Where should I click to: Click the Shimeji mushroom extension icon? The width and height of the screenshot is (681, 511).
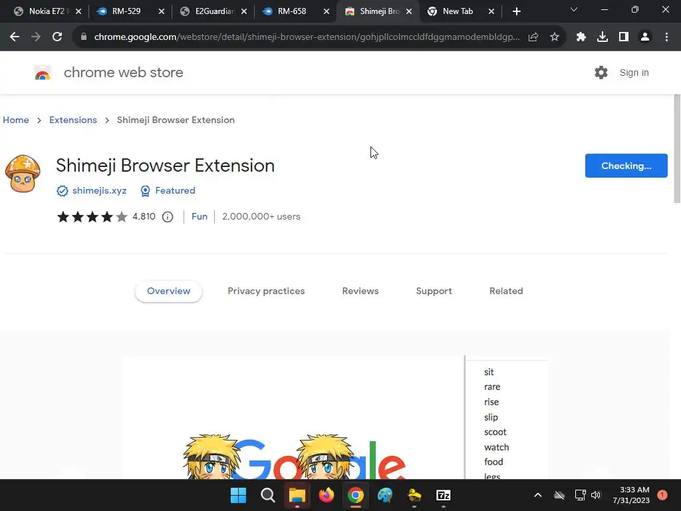coord(23,174)
